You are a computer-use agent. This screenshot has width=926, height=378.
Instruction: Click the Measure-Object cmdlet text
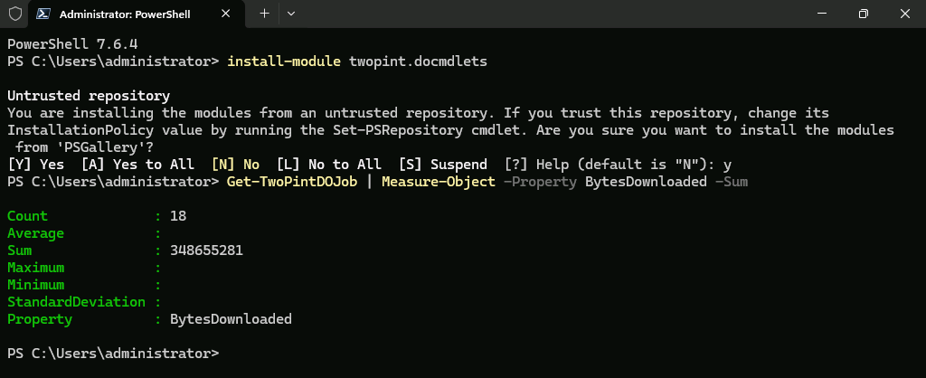point(439,182)
